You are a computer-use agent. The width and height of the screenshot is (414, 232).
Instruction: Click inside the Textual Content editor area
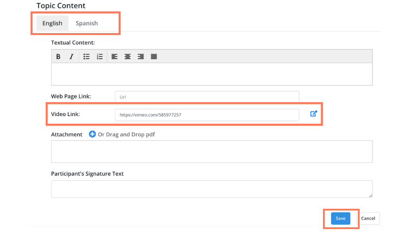(212, 74)
